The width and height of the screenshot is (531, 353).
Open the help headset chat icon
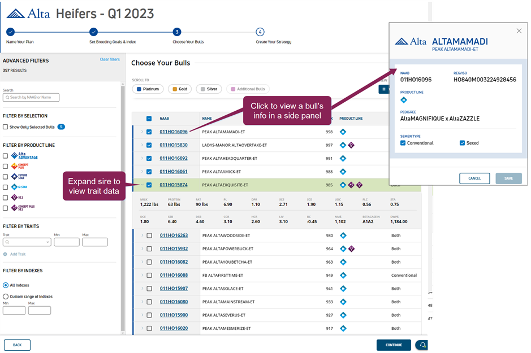[x=422, y=345]
